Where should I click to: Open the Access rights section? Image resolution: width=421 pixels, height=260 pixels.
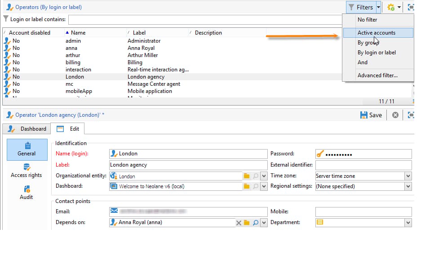pyautogui.click(x=27, y=171)
